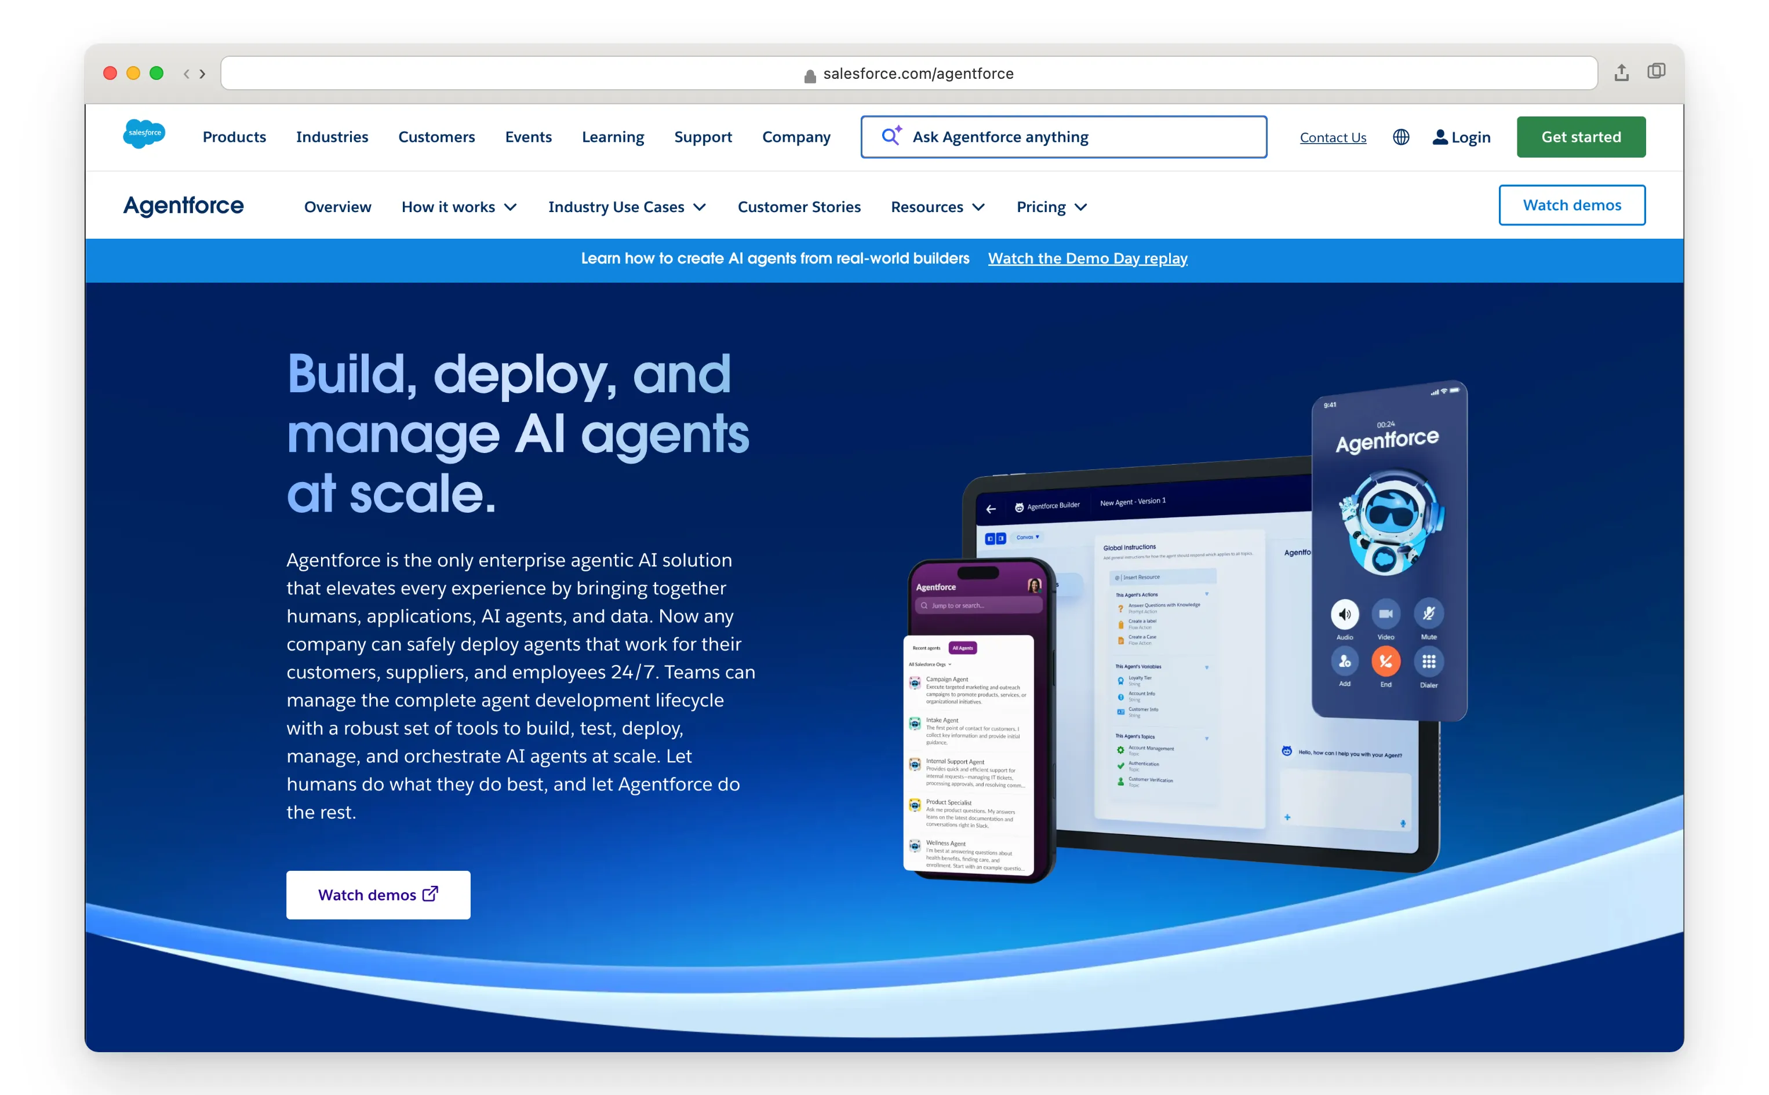Click Watch the Demo Day replay link
Viewport: 1769px width, 1095px height.
tap(1087, 258)
